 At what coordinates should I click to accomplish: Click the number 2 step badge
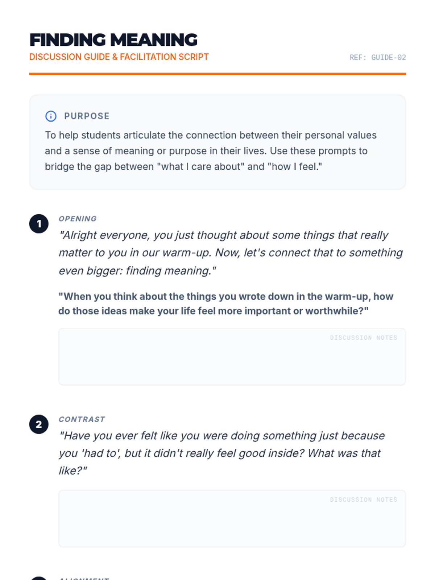[39, 424]
